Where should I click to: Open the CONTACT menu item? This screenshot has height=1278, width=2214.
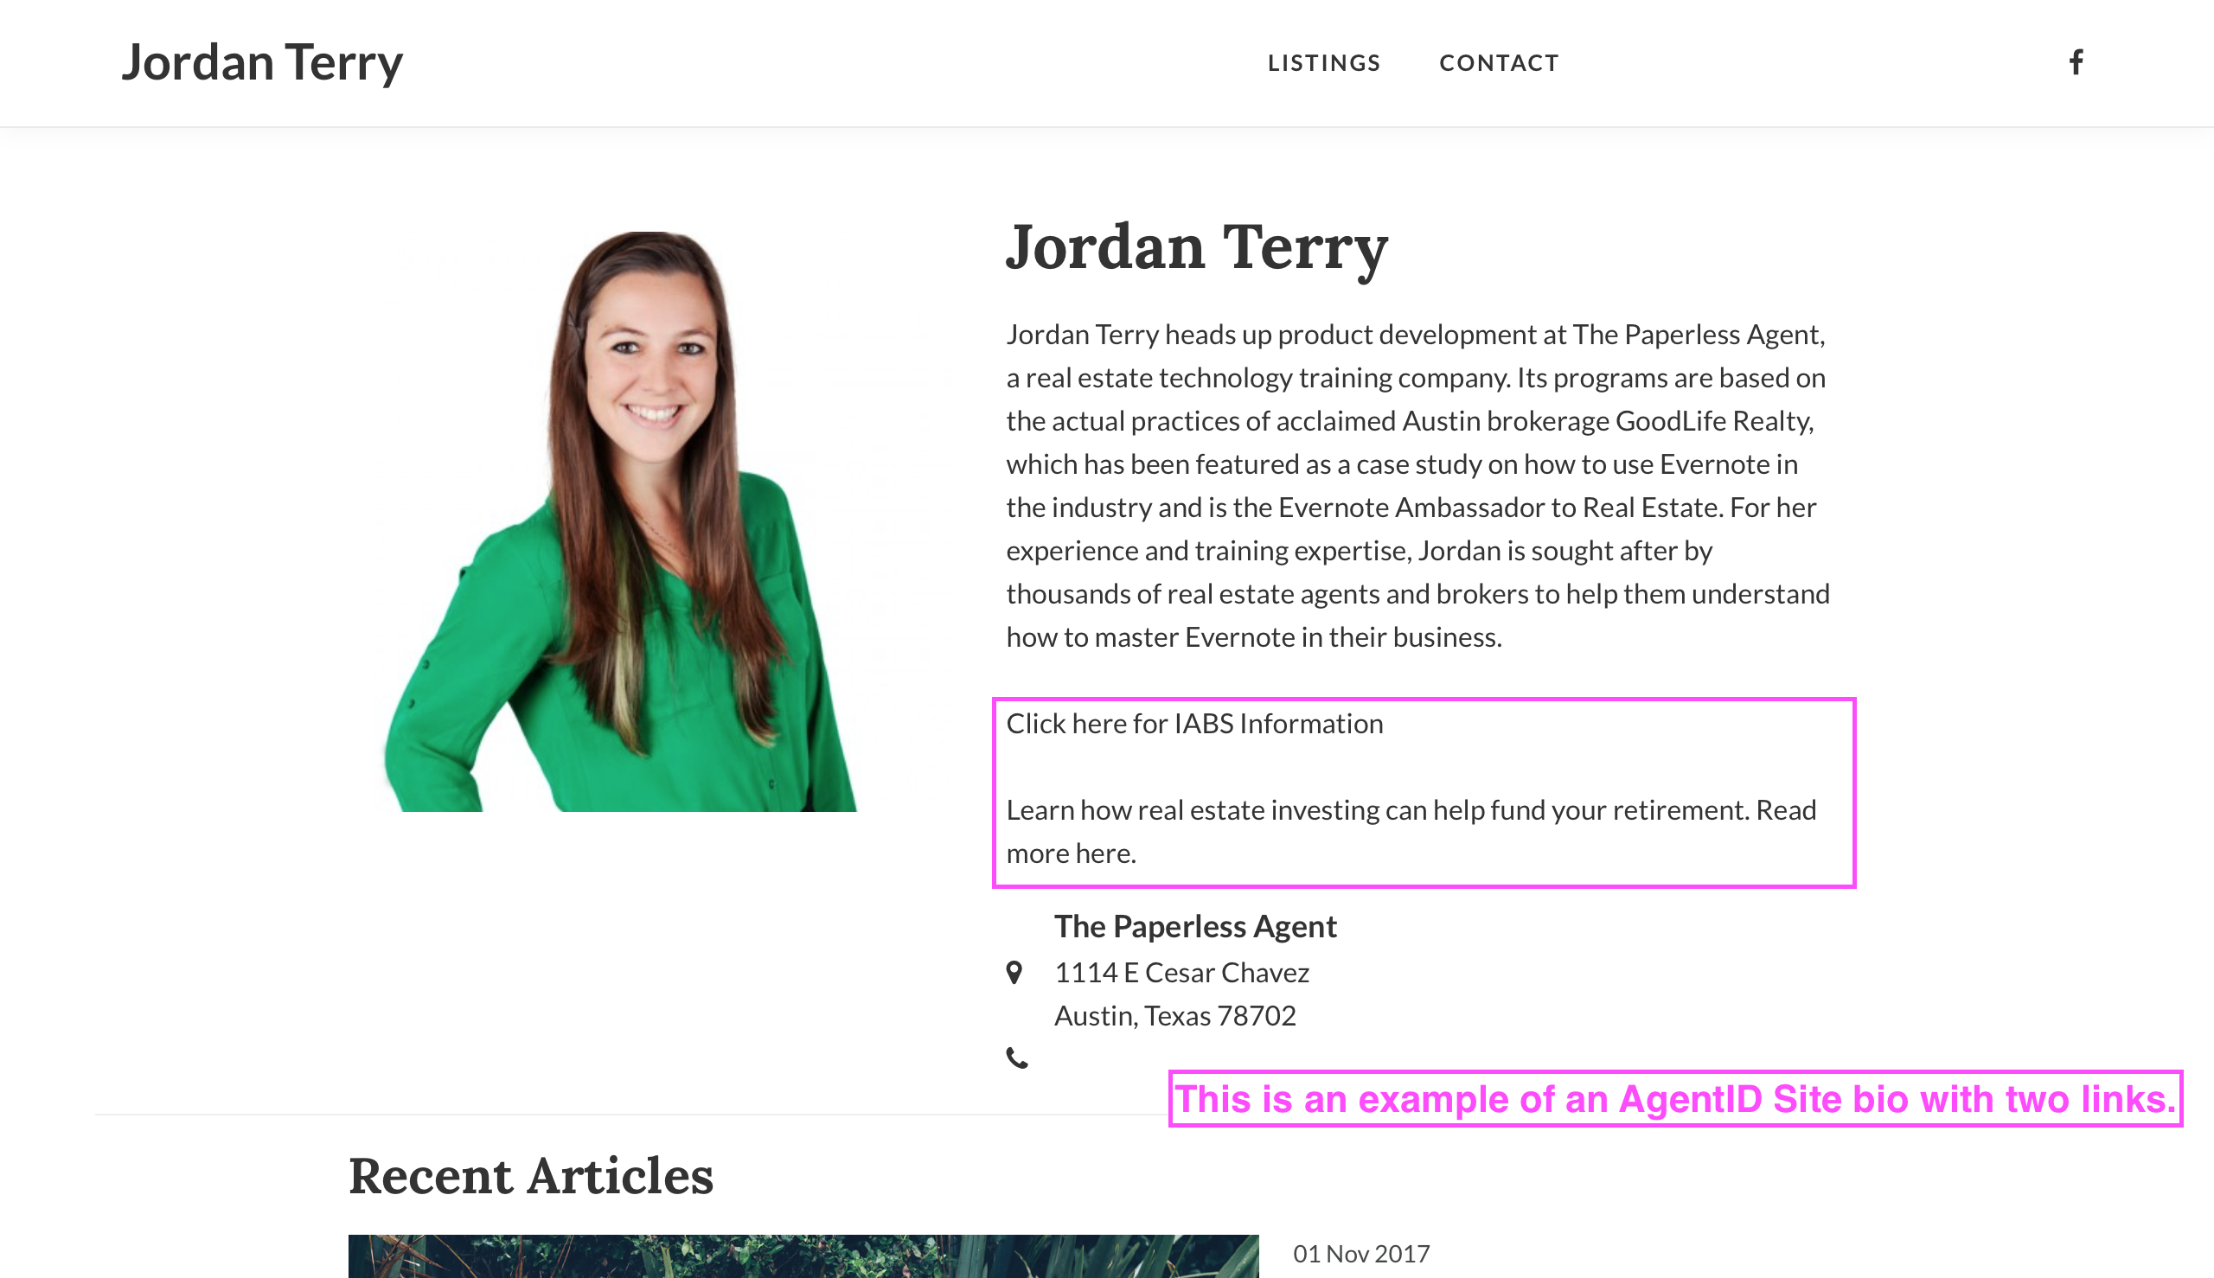1499,63
